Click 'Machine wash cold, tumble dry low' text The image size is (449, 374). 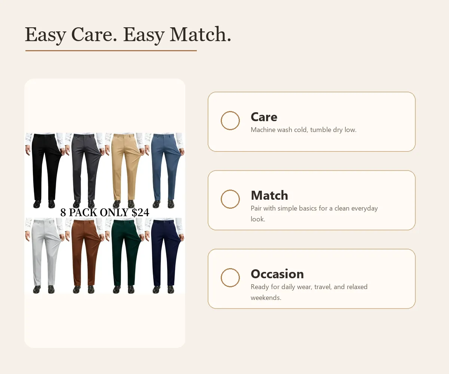(303, 130)
